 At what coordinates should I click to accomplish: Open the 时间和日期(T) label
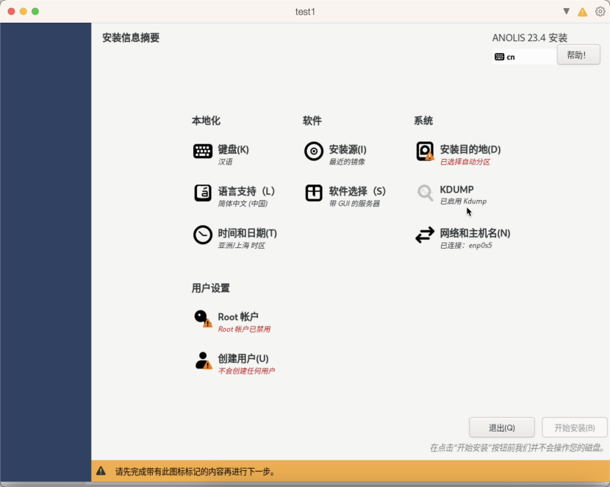(x=247, y=232)
